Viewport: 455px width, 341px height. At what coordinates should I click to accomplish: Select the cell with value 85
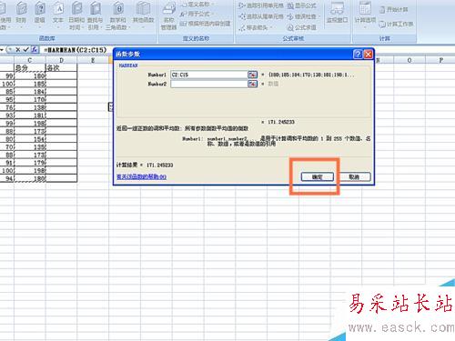[7, 92]
